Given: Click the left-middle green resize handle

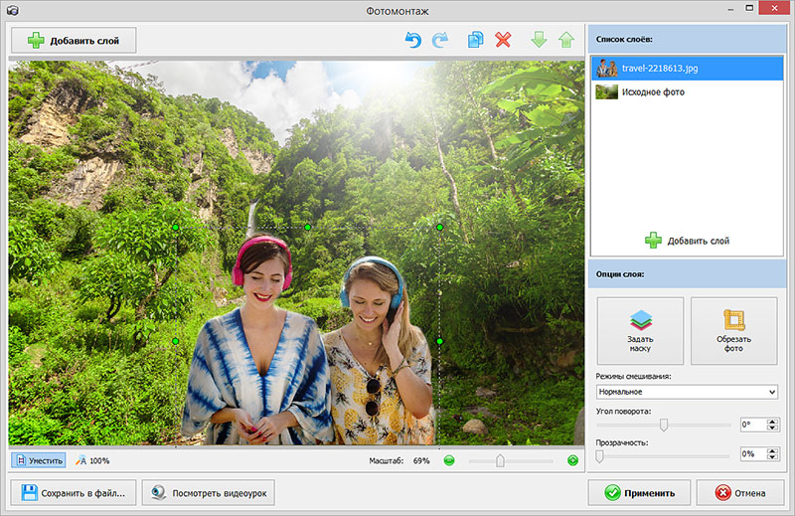Looking at the screenshot, I should [176, 341].
